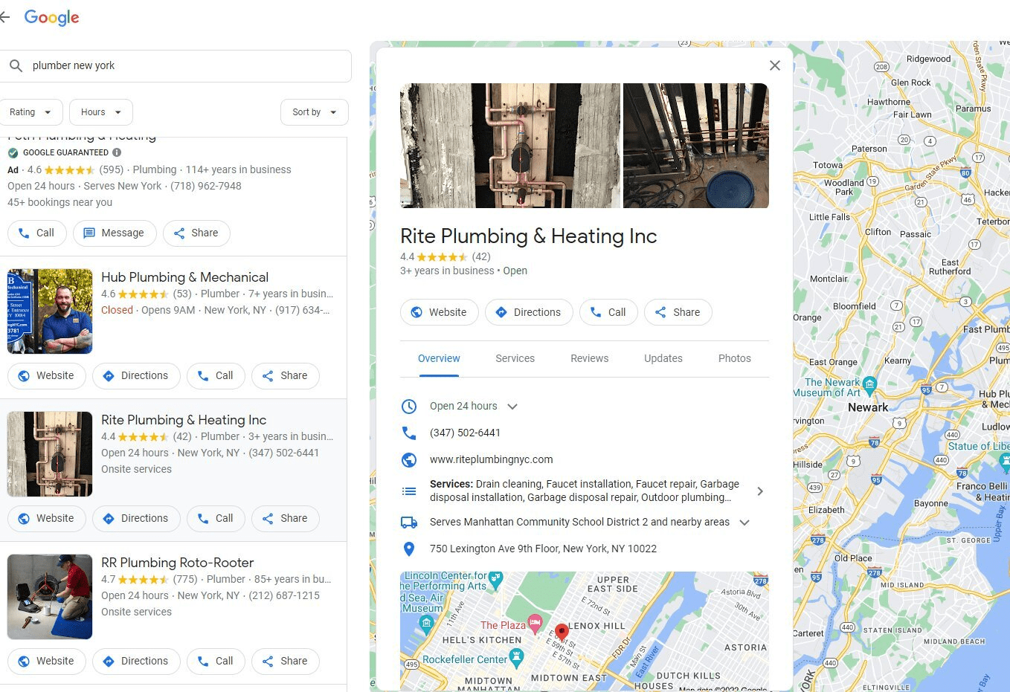
Task: Click the location pin beside 750 Lexington Ave
Action: click(x=409, y=549)
